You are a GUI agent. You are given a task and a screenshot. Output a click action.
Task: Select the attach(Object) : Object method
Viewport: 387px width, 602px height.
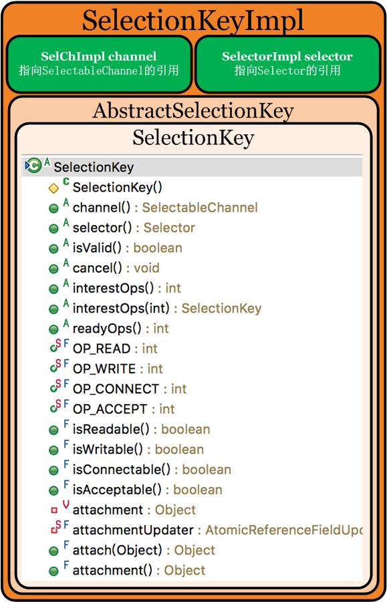[x=144, y=550]
